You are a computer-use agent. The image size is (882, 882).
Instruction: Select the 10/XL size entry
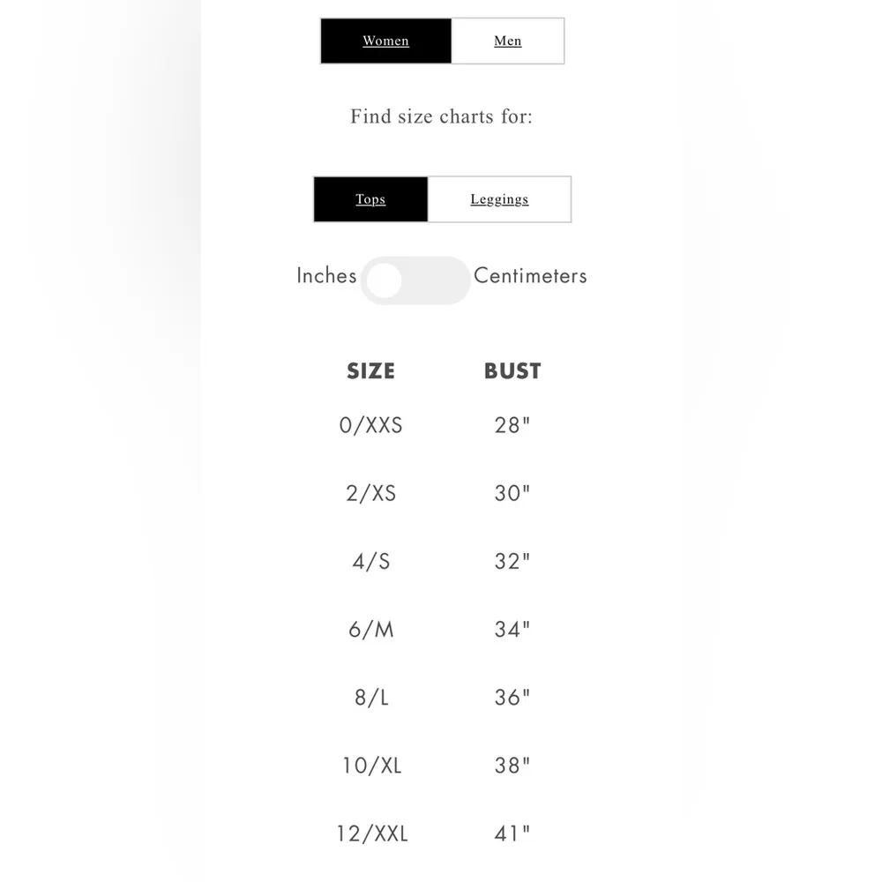pyautogui.click(x=370, y=766)
